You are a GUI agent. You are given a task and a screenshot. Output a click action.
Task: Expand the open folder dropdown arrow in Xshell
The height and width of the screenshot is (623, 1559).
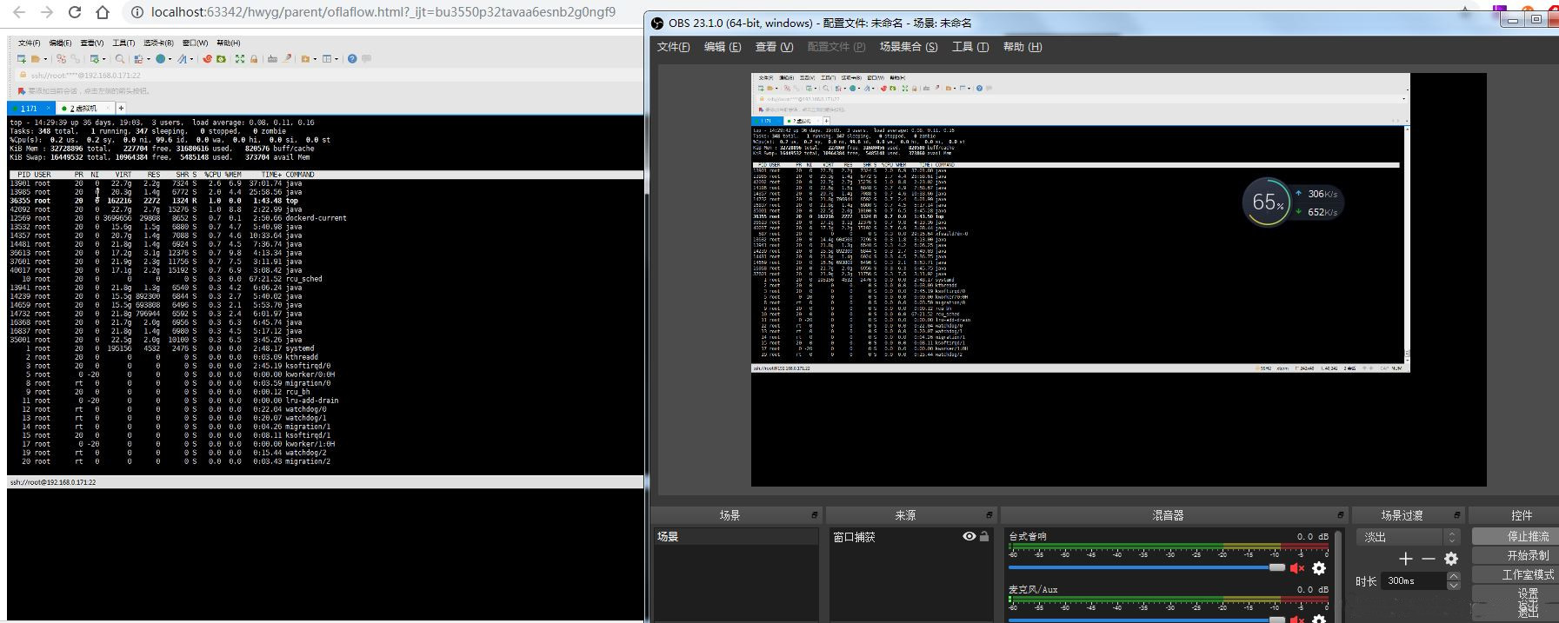click(x=44, y=59)
